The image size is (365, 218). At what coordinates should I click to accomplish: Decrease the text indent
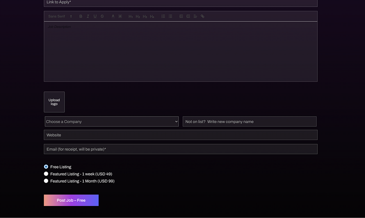pyautogui.click(x=181, y=16)
